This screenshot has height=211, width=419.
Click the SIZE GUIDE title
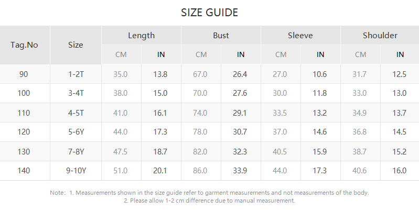(209, 12)
